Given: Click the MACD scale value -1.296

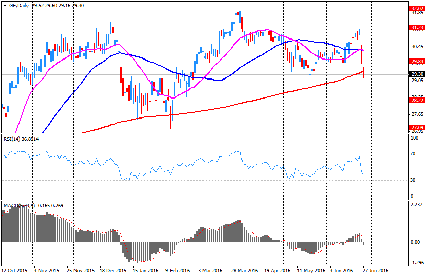Looking at the screenshot, I should 417,263.
